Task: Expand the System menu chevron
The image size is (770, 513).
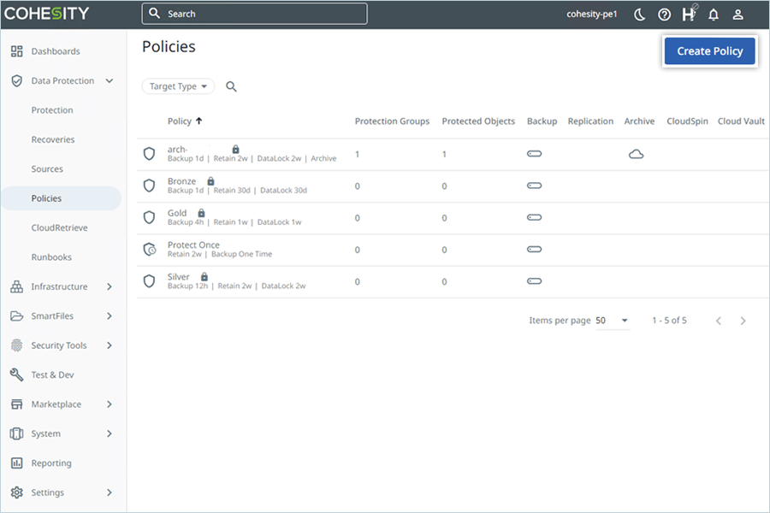Action: coord(110,434)
